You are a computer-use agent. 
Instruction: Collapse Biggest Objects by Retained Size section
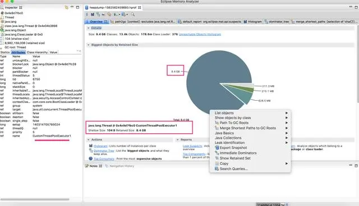tap(89, 45)
